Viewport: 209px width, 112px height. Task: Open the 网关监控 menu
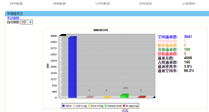coord(146,4)
